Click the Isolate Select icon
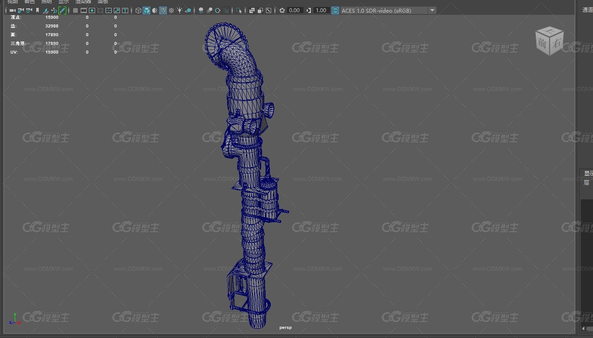This screenshot has height=338, width=593. (239, 10)
